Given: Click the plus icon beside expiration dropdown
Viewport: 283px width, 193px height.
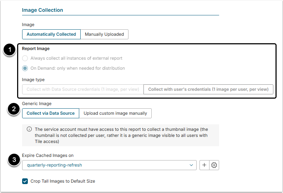Looking at the screenshot, I should [204, 165].
